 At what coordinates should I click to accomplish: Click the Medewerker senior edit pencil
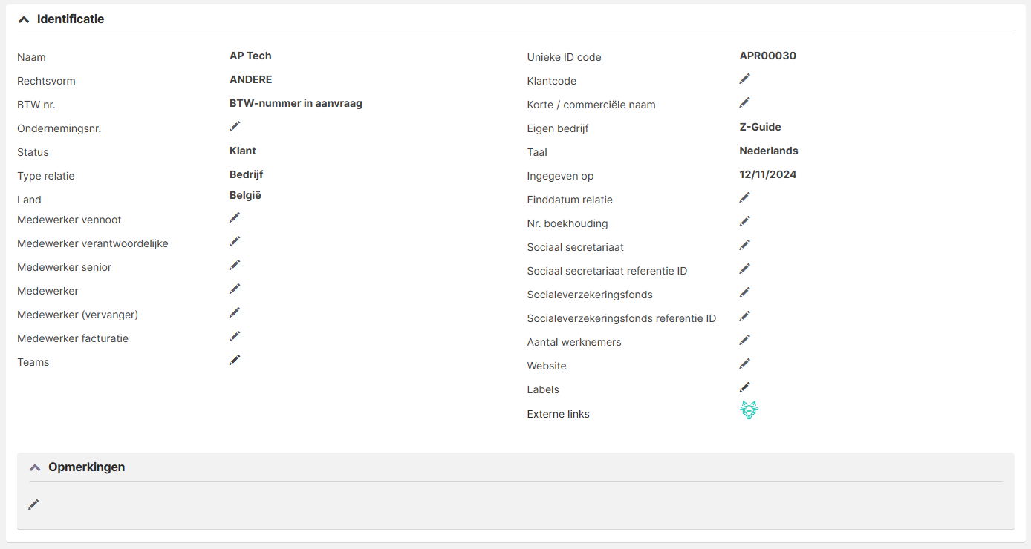point(235,265)
